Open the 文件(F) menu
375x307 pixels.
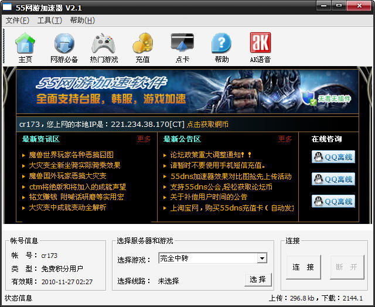click(x=17, y=20)
